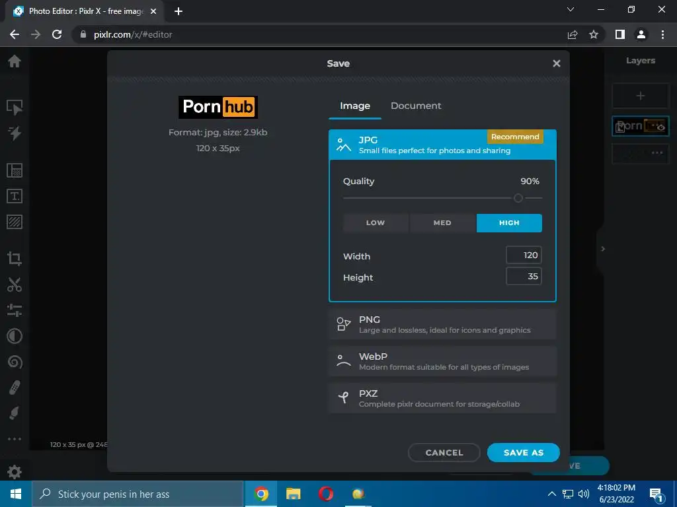The width and height of the screenshot is (677, 507).
Task: Open the tab search chevron dropdown
Action: click(x=571, y=9)
